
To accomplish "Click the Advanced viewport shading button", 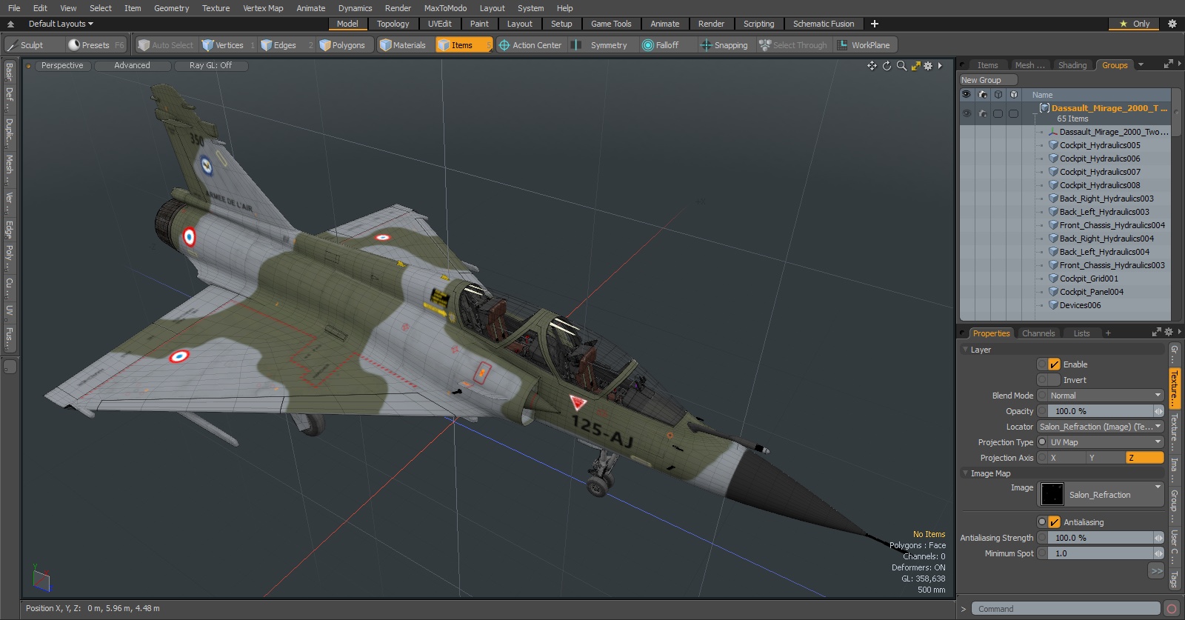I will pos(132,66).
